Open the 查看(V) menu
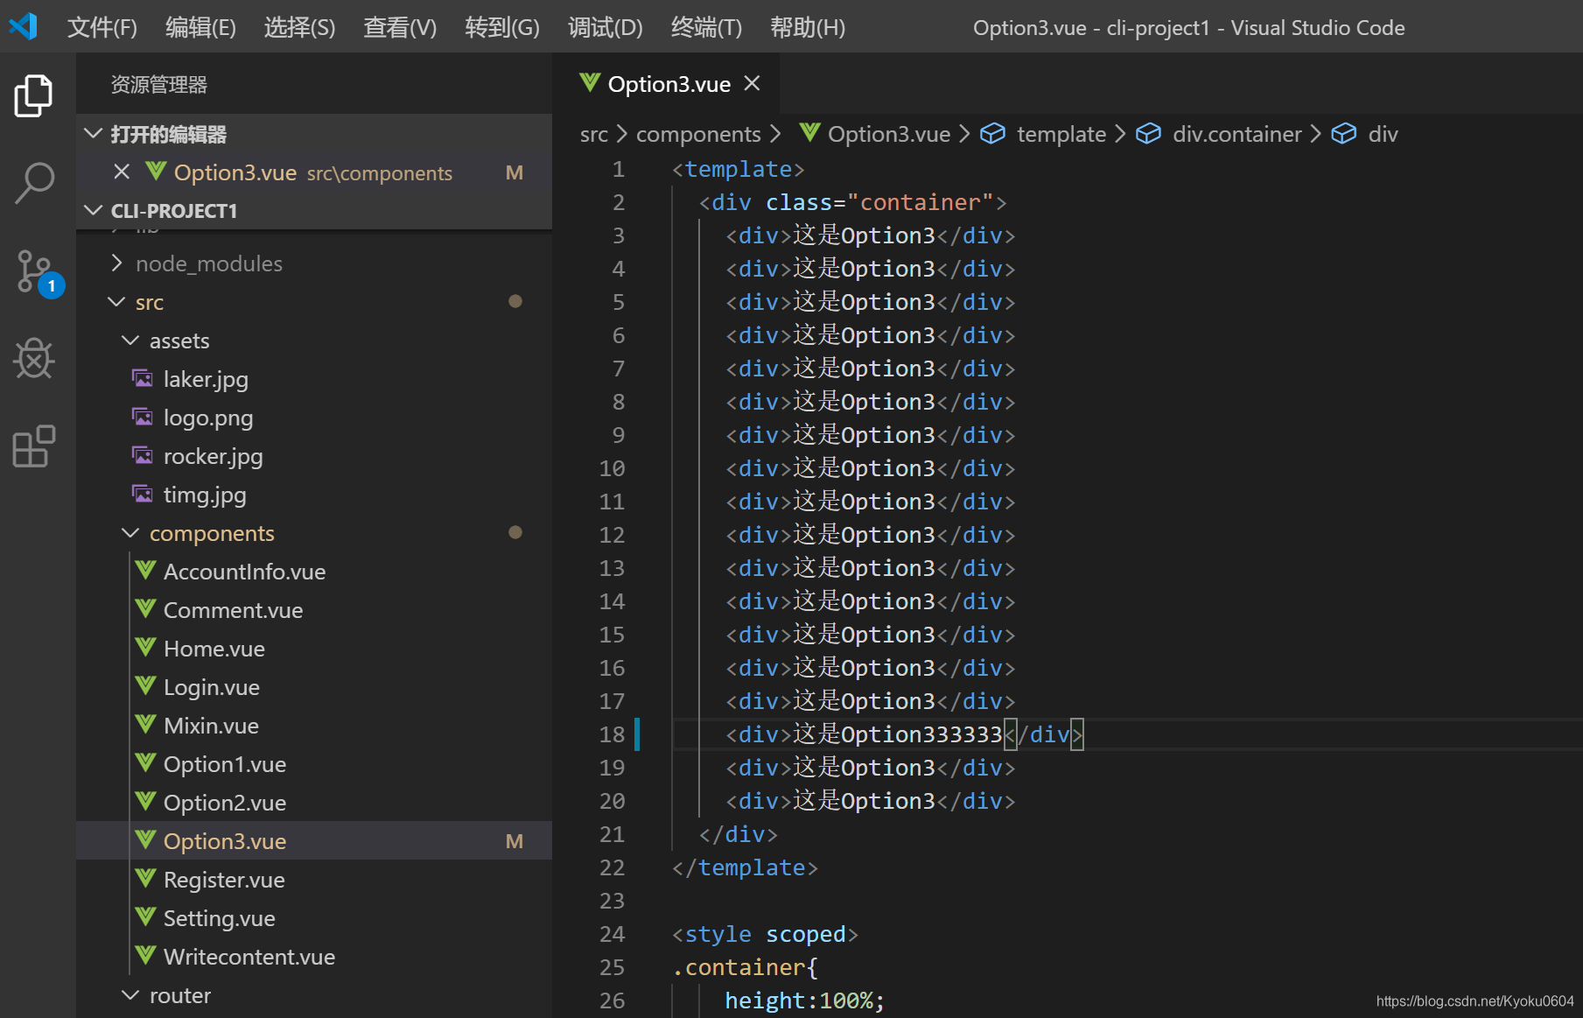This screenshot has height=1018, width=1583. 400,27
